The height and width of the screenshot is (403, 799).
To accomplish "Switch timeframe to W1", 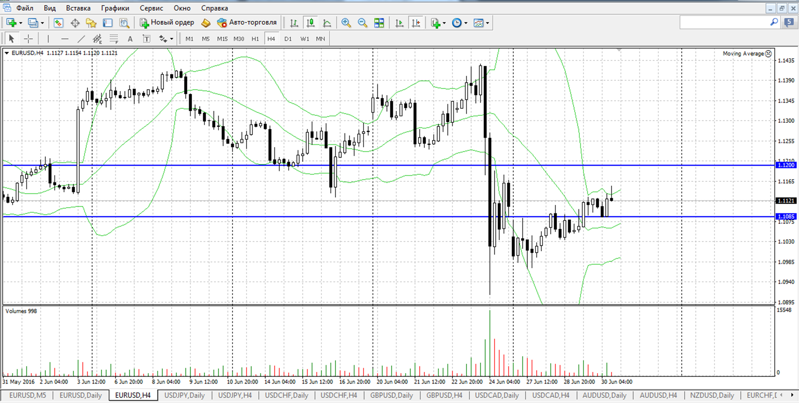I will (x=305, y=39).
